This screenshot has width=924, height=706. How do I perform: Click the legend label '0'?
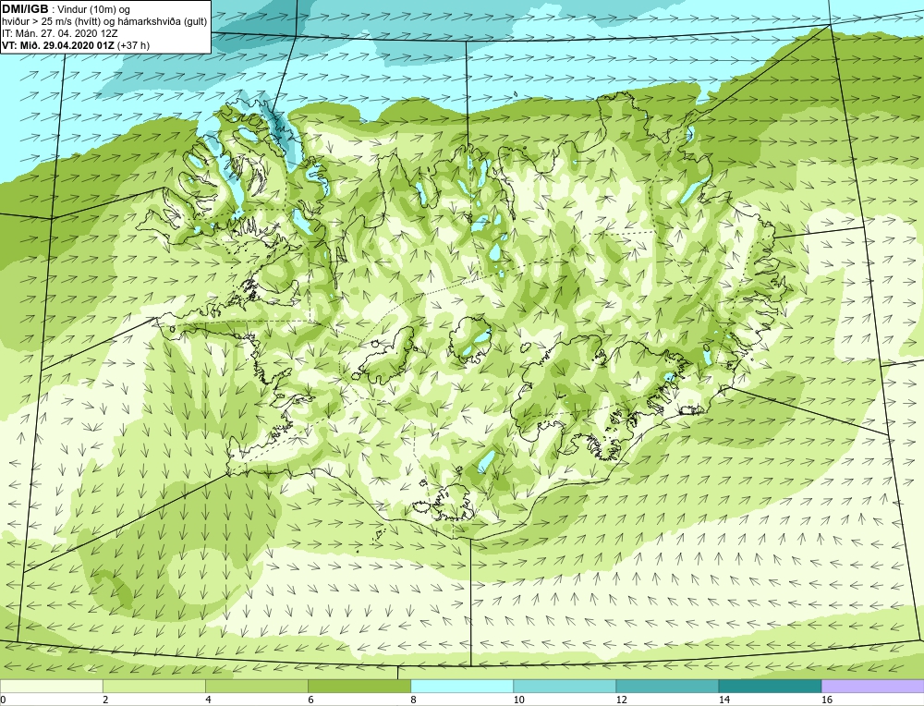pos(3,700)
